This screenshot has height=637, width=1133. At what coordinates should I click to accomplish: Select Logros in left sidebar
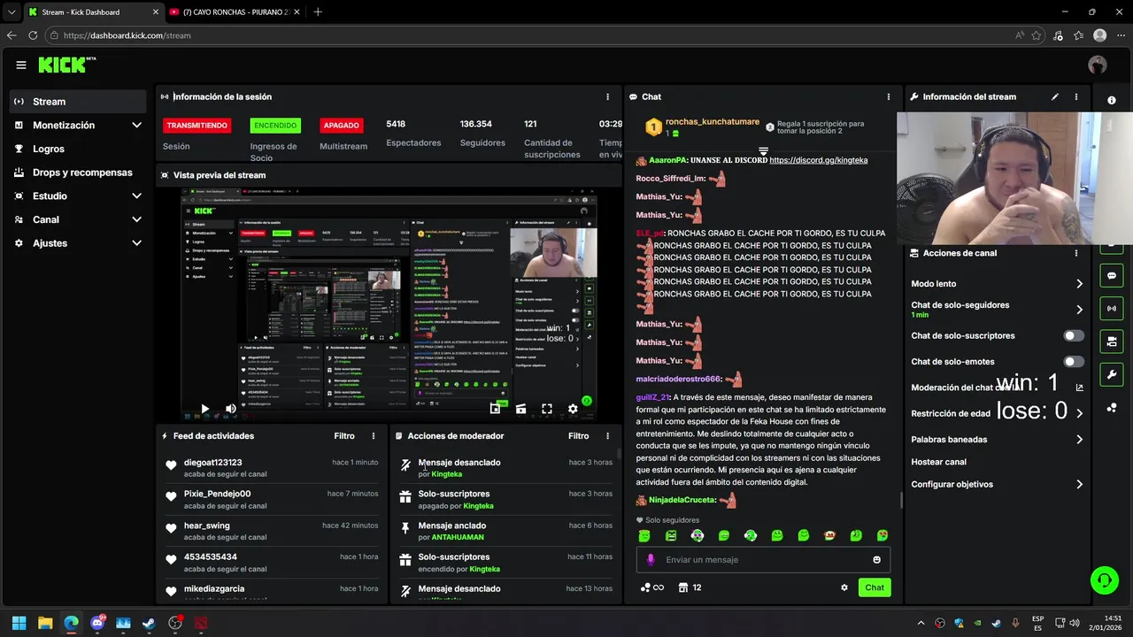pos(78,149)
